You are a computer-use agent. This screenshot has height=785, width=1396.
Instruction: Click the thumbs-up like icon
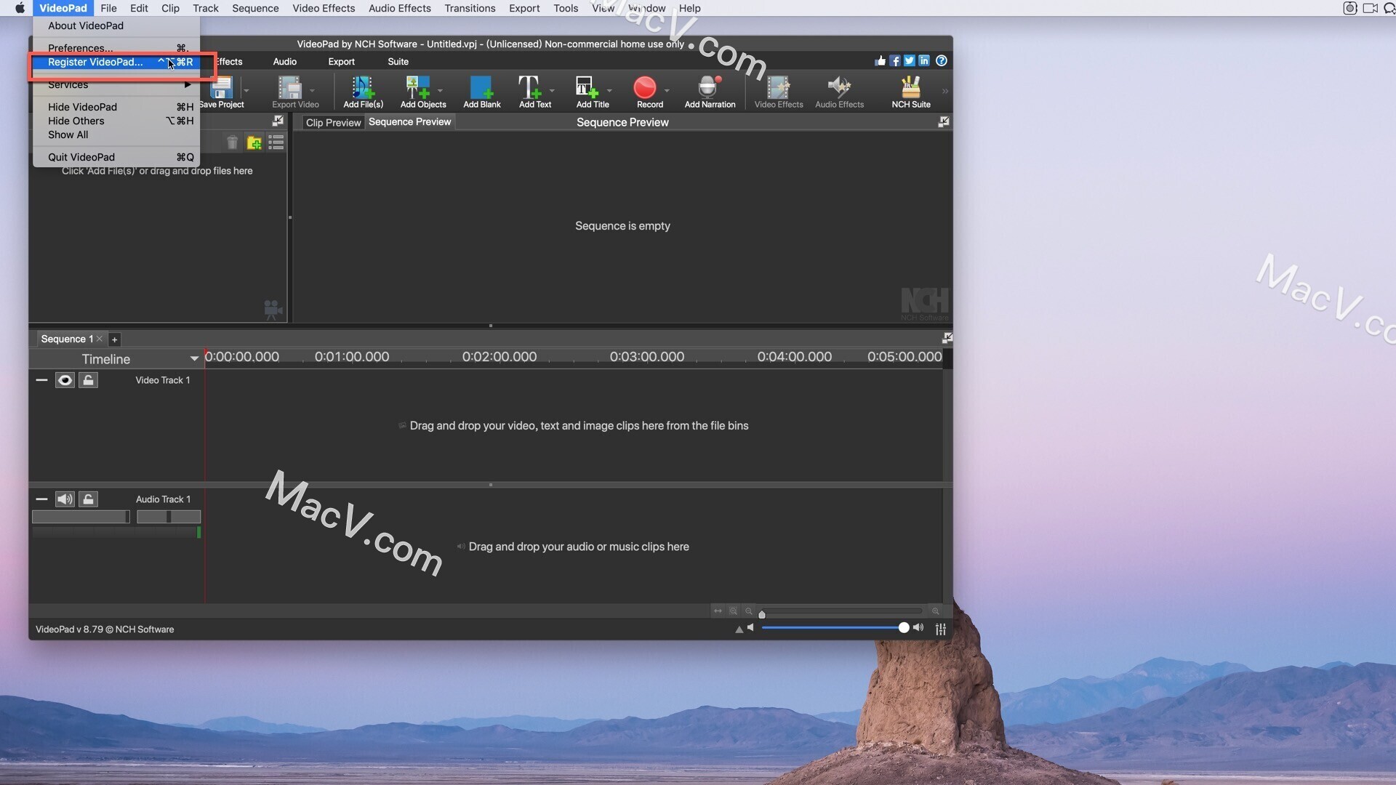[880, 61]
